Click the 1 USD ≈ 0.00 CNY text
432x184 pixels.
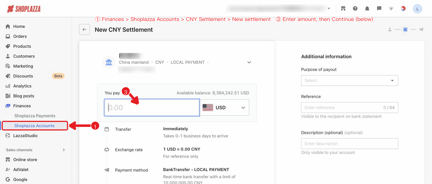(x=182, y=149)
